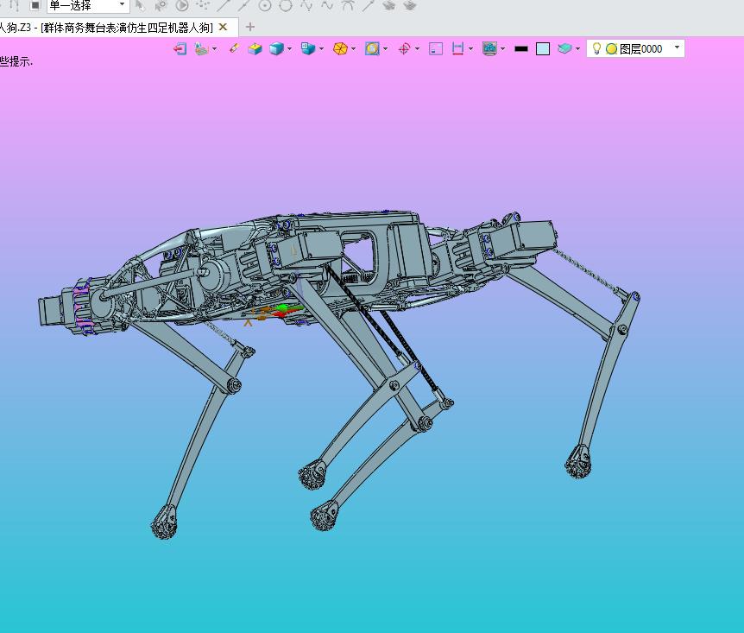Image resolution: width=744 pixels, height=633 pixels.
Task: Click the exit icon with red arrow
Action: [x=180, y=48]
